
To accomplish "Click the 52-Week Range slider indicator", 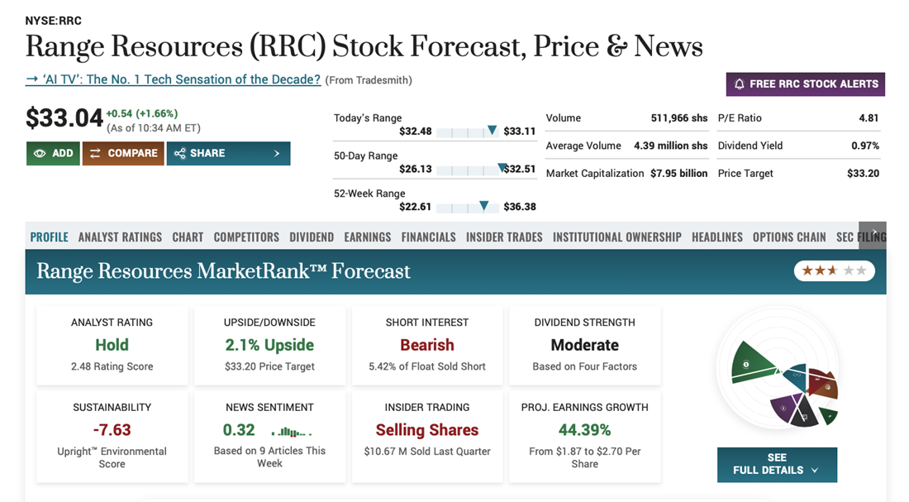I will [483, 206].
